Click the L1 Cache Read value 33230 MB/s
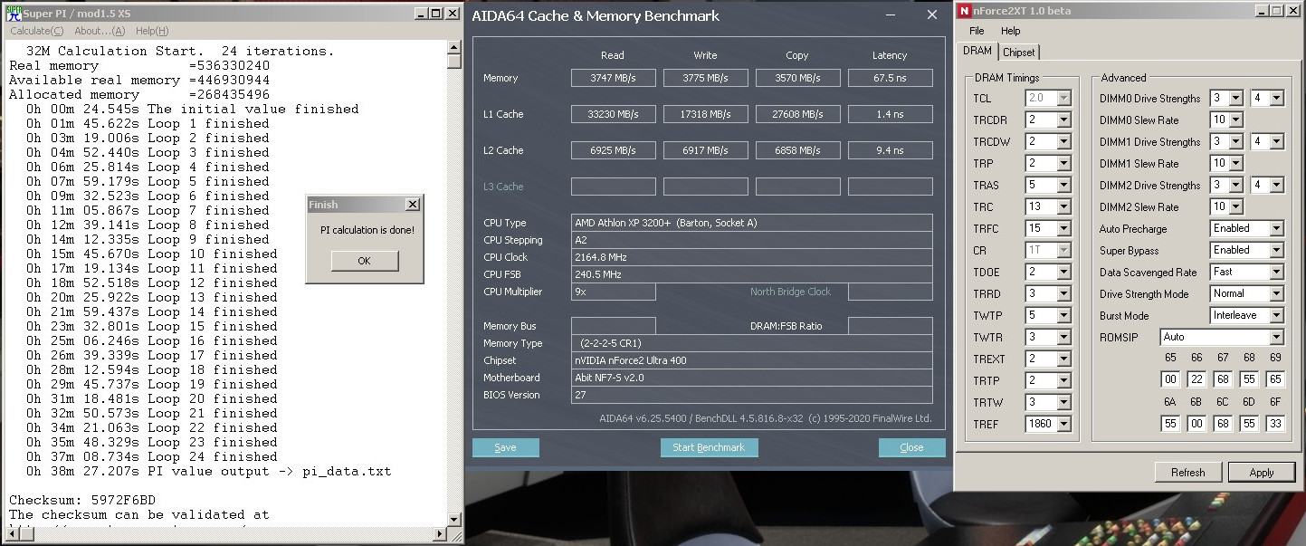The width and height of the screenshot is (1306, 546). click(x=613, y=114)
